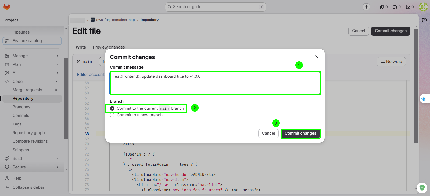Click the Help question mark icon
The height and width of the screenshot is (196, 430).
pyautogui.click(x=7, y=178)
